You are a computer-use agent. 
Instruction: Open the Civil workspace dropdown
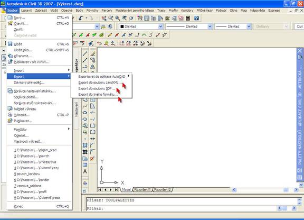(x=299, y=26)
